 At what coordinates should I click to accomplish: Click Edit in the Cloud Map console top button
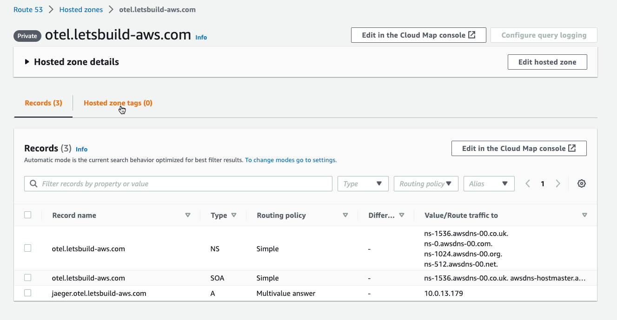(418, 35)
